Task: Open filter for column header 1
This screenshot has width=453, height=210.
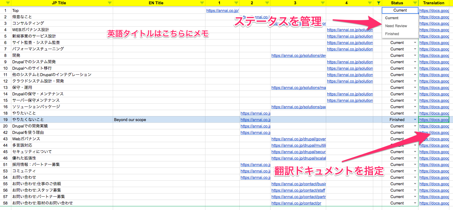Action: coord(236,3)
